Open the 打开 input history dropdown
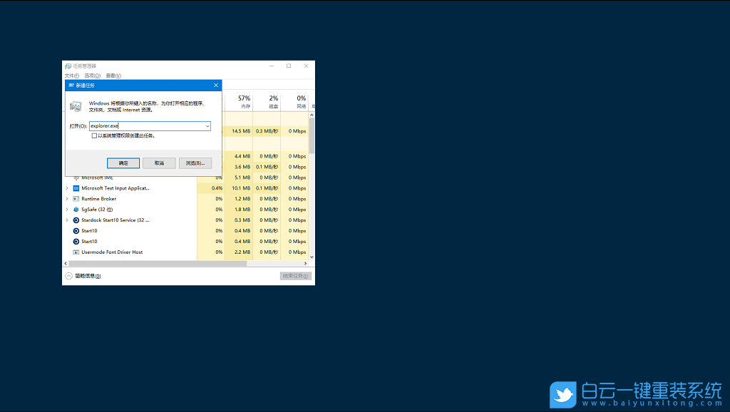The image size is (730, 412). 208,126
